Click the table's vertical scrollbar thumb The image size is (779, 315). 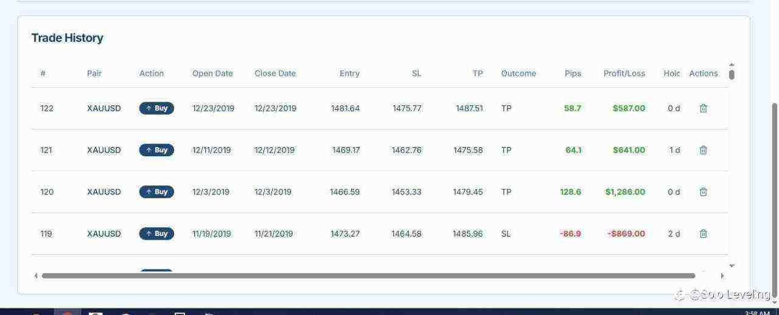pos(732,75)
